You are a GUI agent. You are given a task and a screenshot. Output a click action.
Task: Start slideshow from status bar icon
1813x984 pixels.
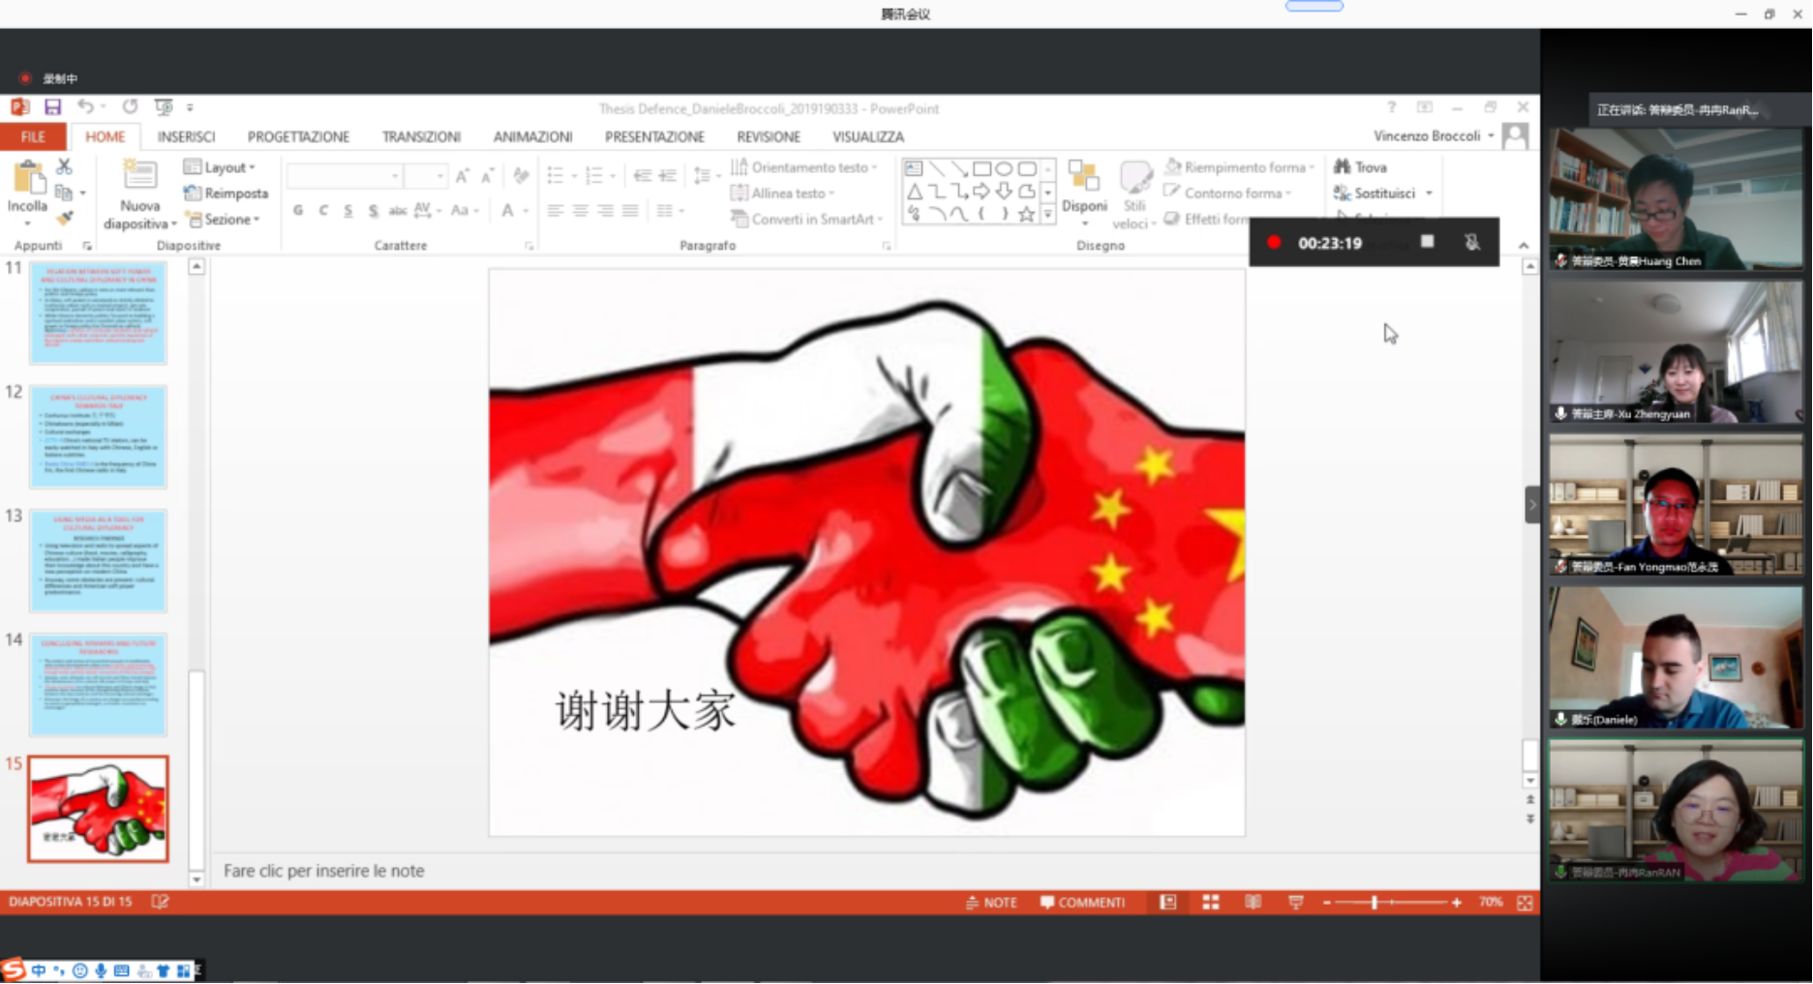coord(1295,902)
